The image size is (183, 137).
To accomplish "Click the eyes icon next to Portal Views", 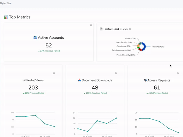I will pyautogui.click(x=24, y=80).
